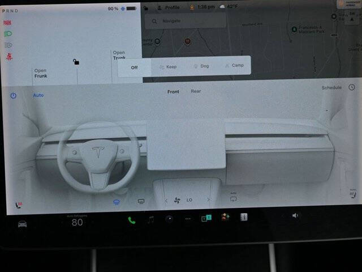Tap the passenger airbag status indicator

(348, 3)
